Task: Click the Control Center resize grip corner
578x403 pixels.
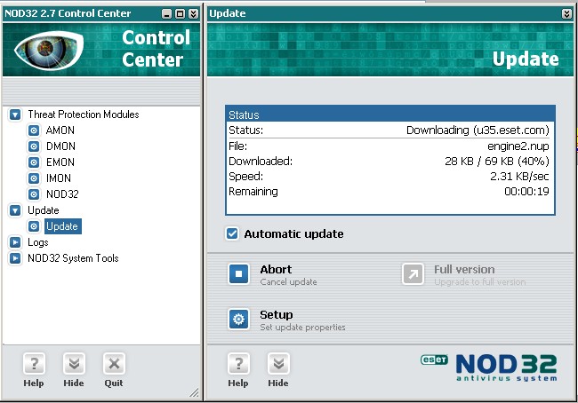Action: tap(194, 393)
